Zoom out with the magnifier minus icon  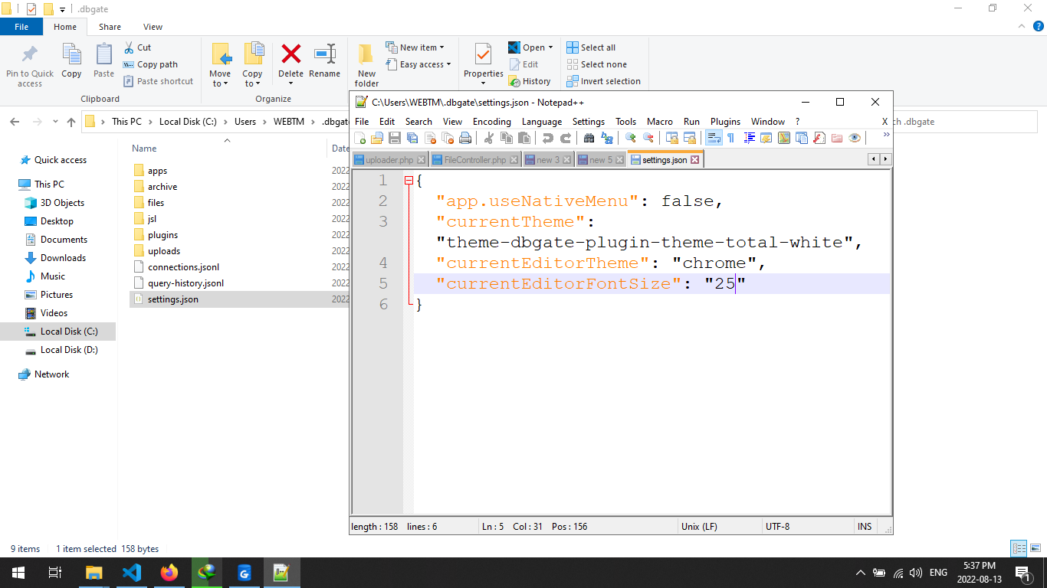pos(648,138)
